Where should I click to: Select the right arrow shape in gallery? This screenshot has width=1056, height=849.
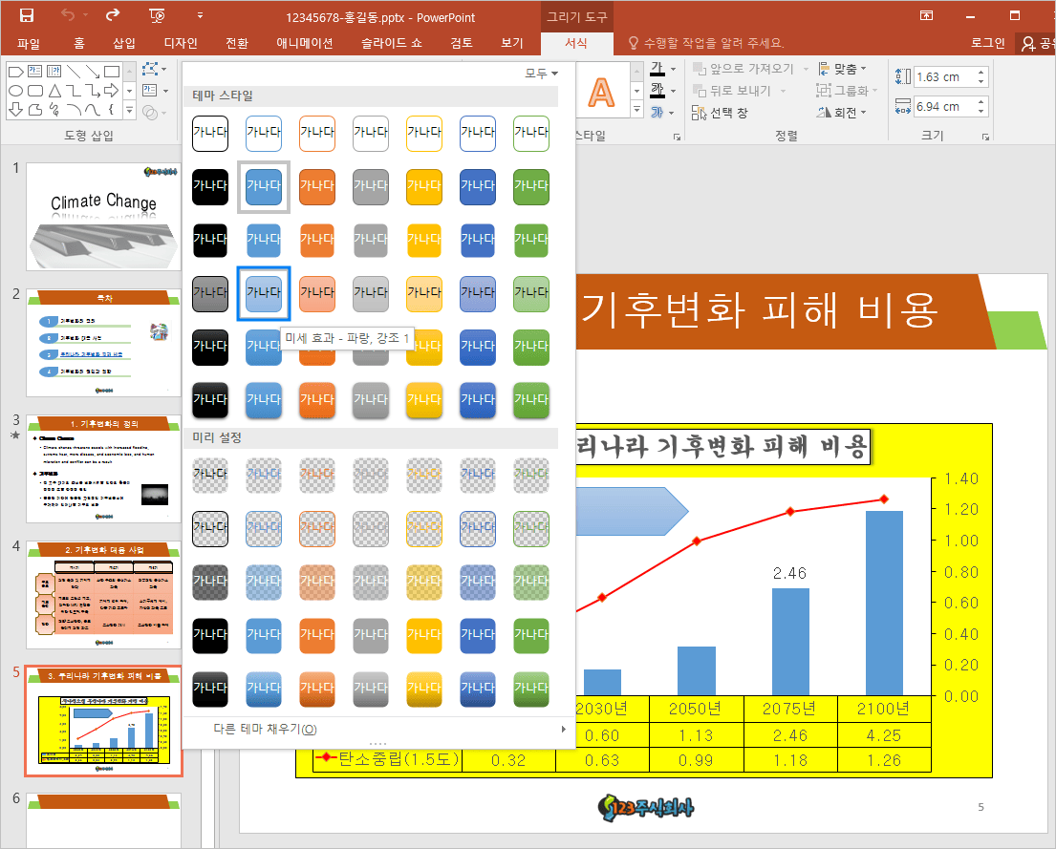pos(112,90)
